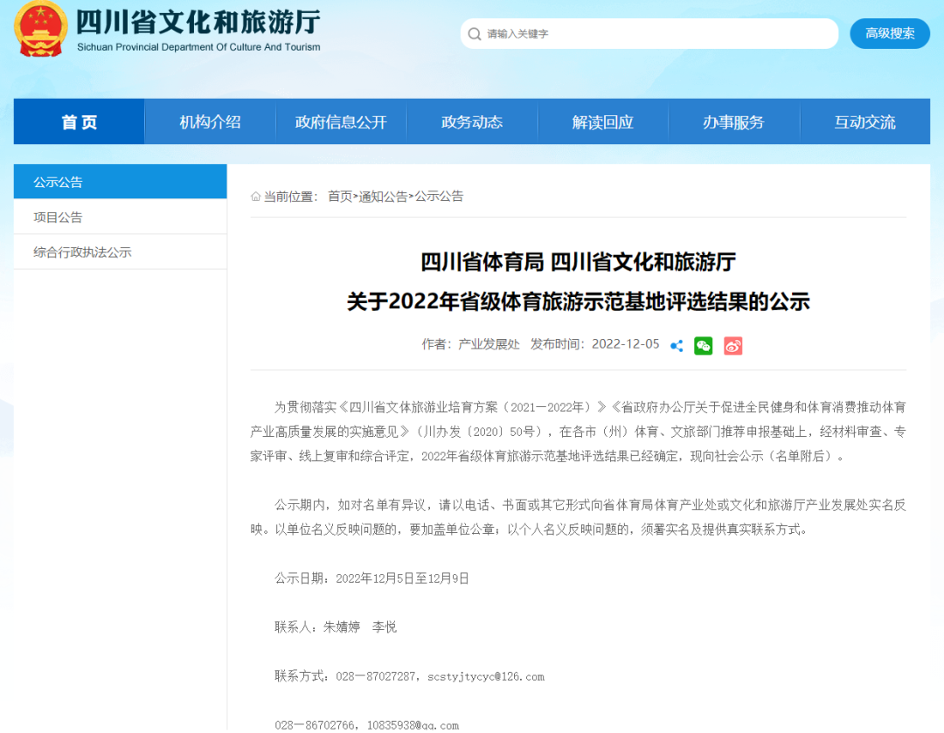
Task: Open 解读回应 navigation item
Action: [603, 122]
